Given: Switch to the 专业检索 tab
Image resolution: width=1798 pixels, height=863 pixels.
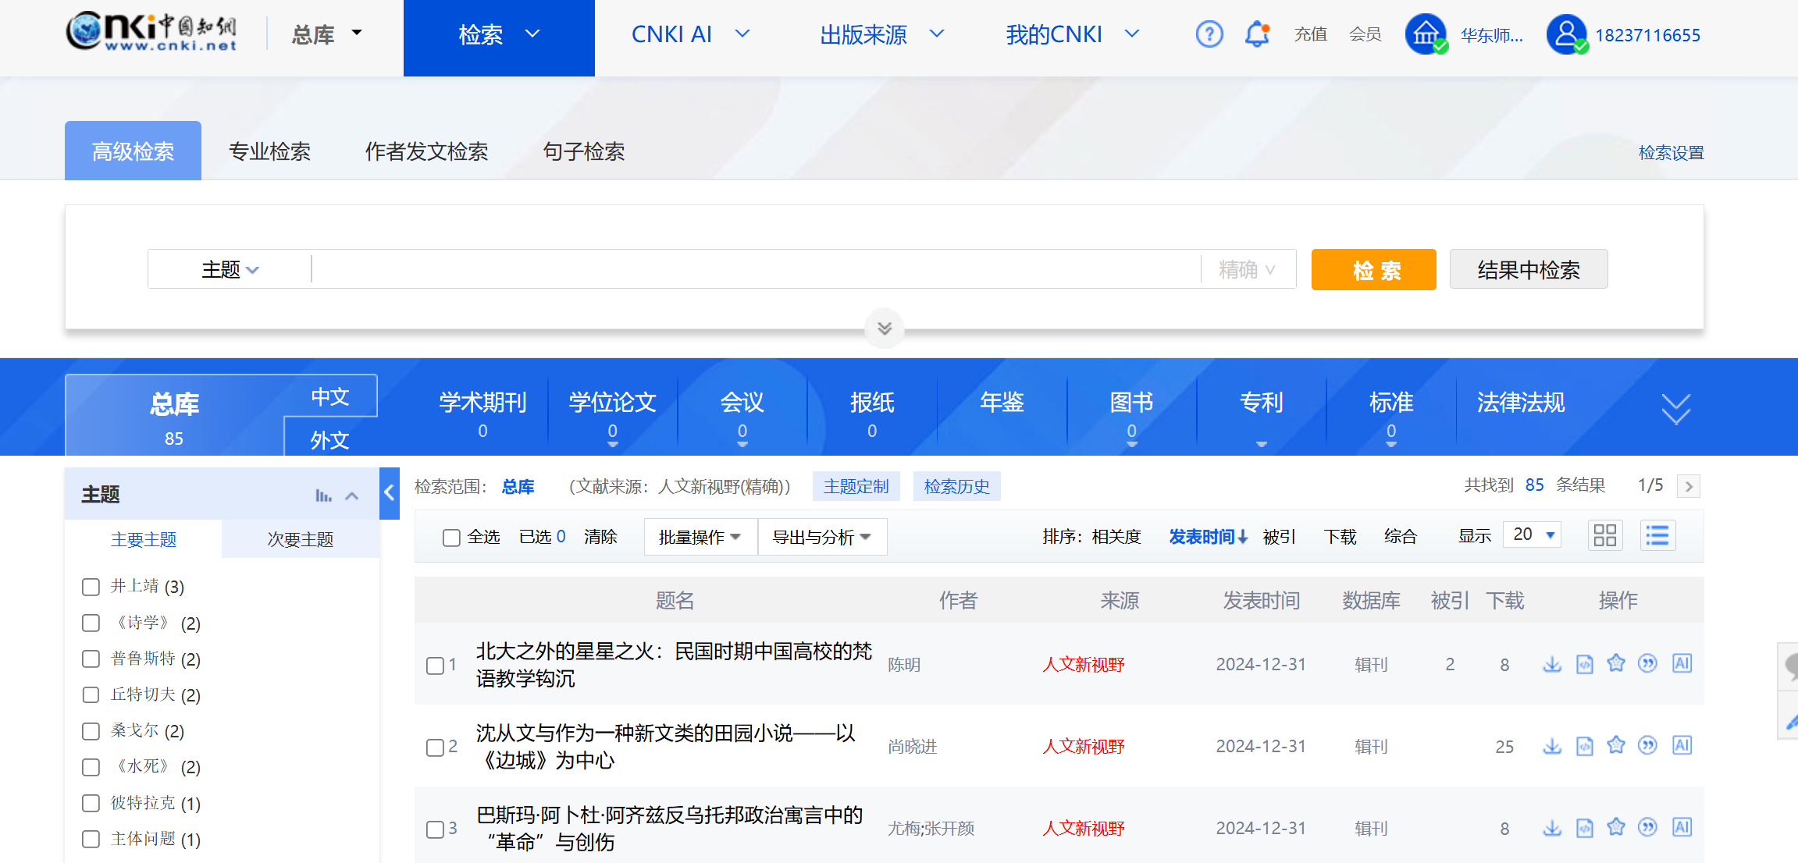Looking at the screenshot, I should click(x=269, y=151).
